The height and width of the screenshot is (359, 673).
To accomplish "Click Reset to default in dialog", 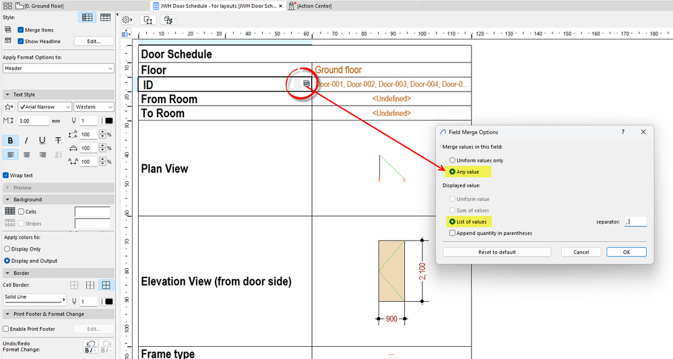I will [497, 252].
